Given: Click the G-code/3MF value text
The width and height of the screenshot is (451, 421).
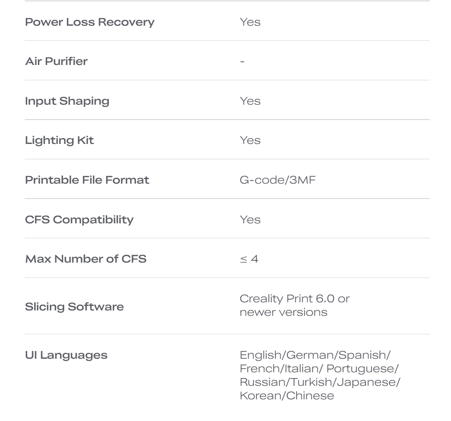Looking at the screenshot, I should (x=277, y=180).
